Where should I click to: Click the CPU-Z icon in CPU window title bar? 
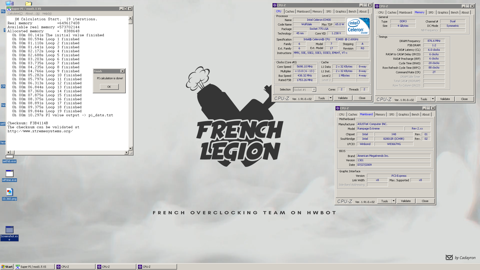[x=274, y=5]
